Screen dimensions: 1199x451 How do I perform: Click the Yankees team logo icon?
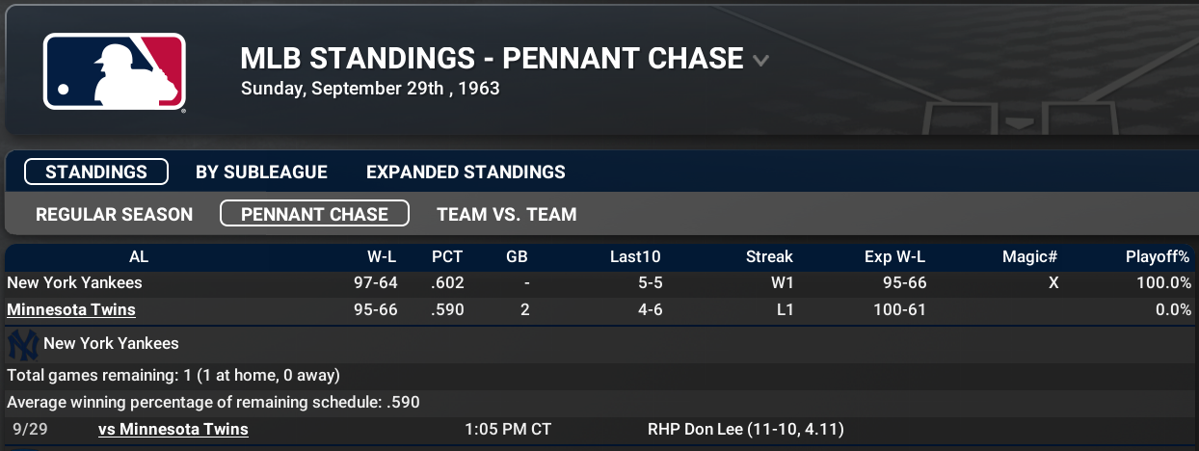[x=21, y=344]
